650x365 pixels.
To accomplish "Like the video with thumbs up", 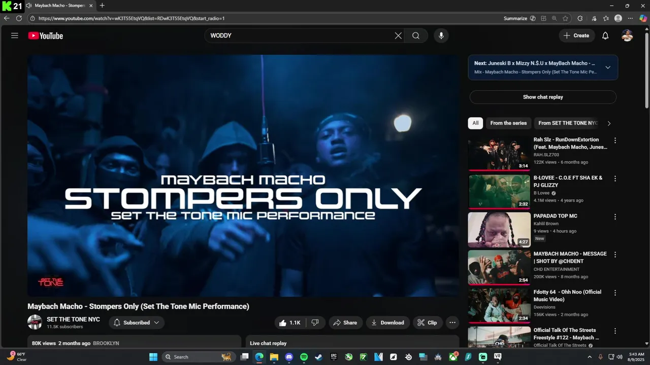I will pyautogui.click(x=289, y=322).
